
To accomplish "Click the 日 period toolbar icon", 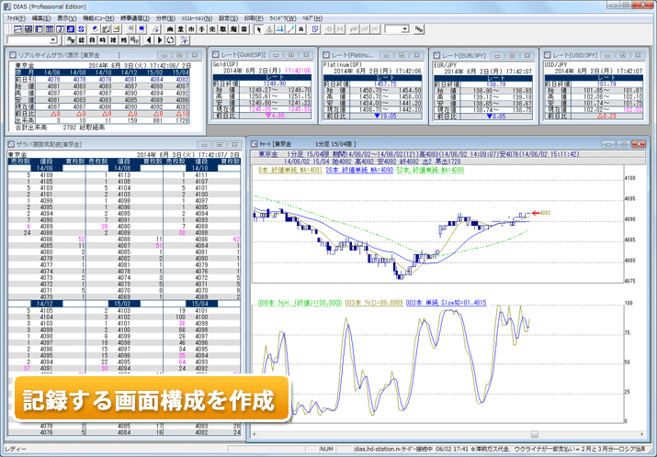I will coord(91,40).
